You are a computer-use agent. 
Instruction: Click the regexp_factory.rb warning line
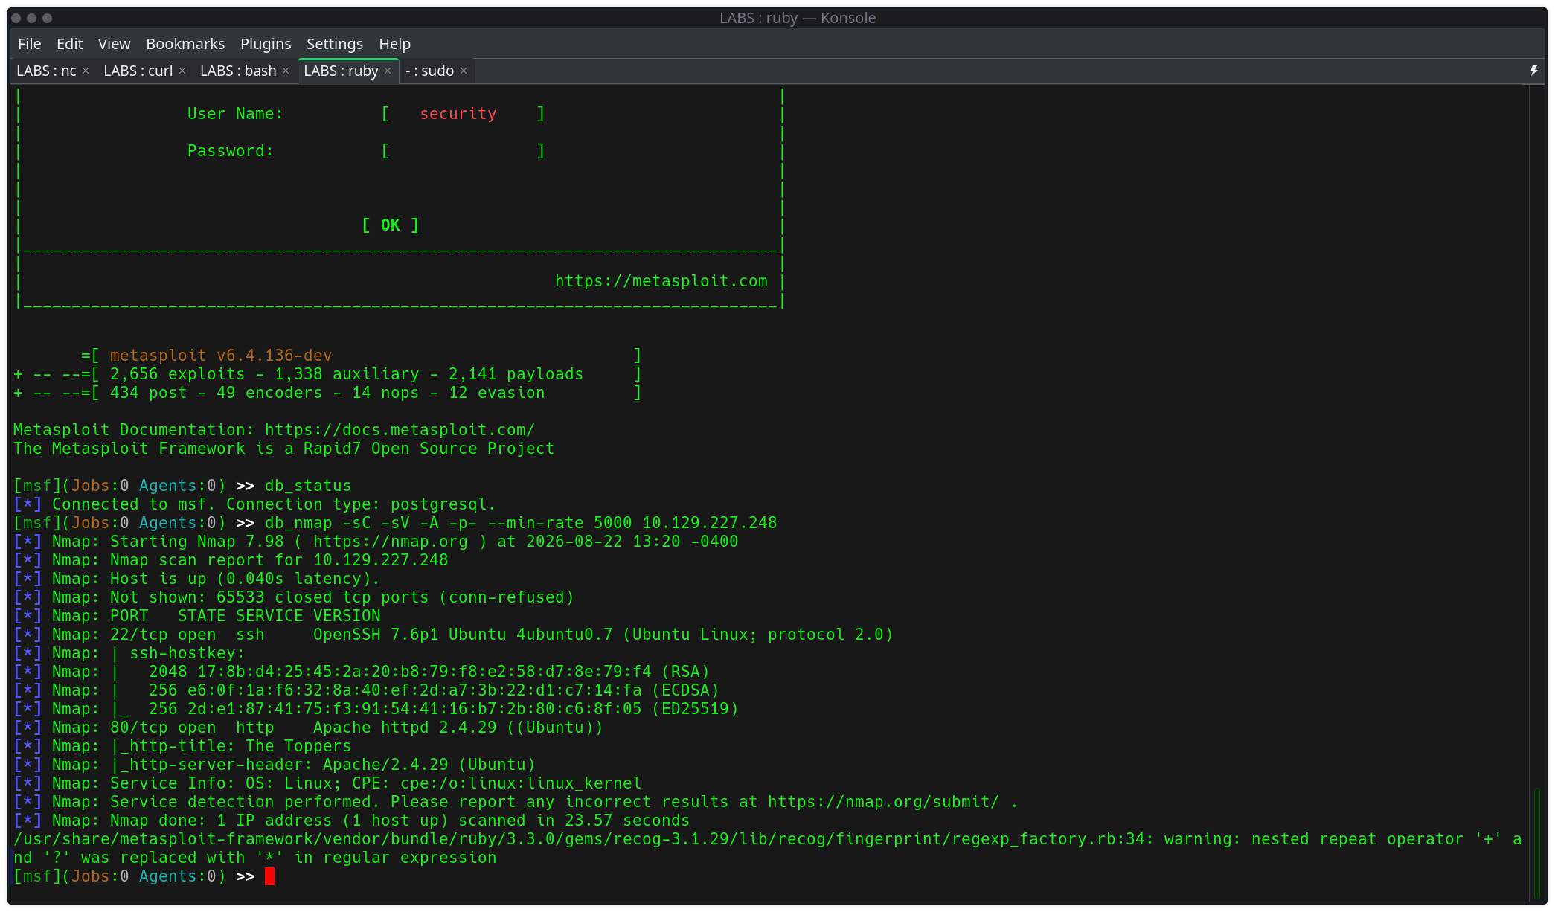(x=767, y=848)
